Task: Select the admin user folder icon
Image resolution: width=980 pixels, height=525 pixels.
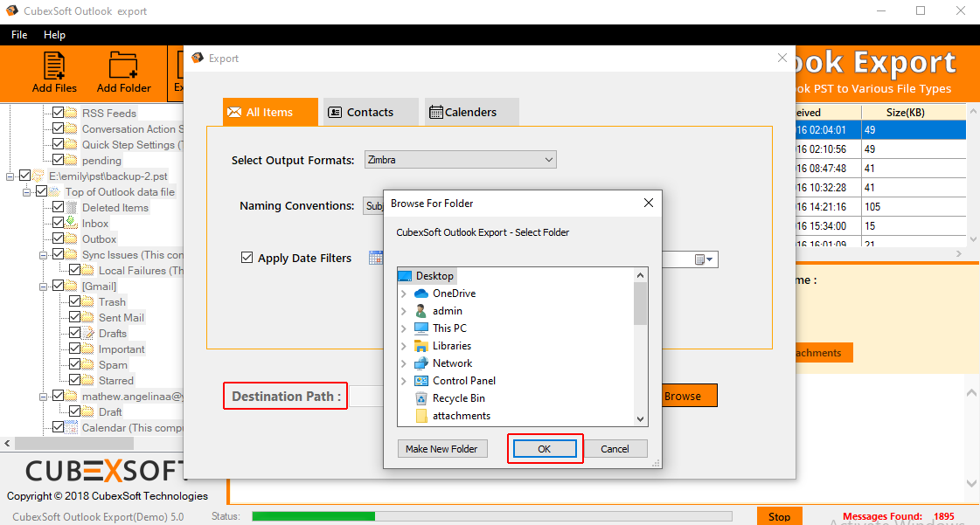Action: (421, 311)
